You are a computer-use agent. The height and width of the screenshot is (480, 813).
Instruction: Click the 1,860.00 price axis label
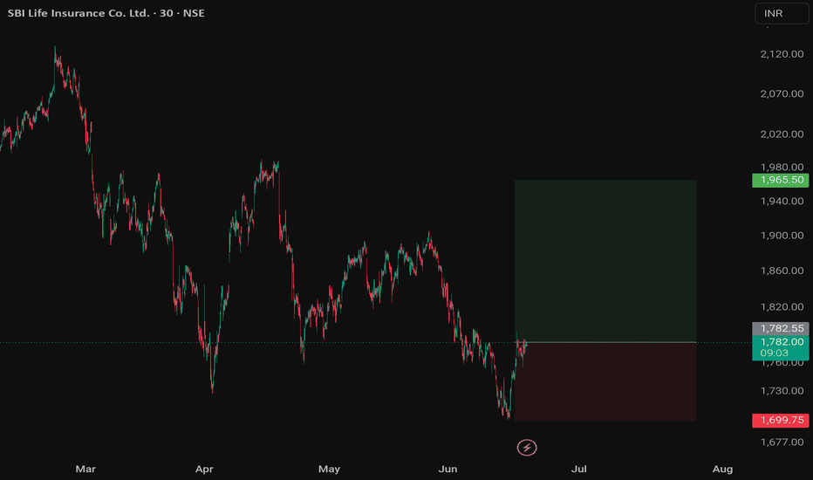pyautogui.click(x=782, y=271)
